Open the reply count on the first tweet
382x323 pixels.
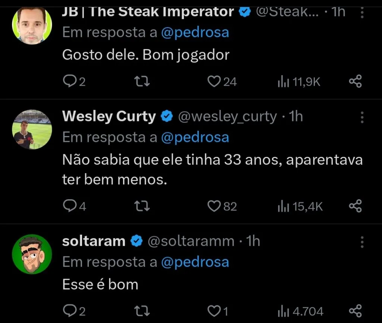71,81
